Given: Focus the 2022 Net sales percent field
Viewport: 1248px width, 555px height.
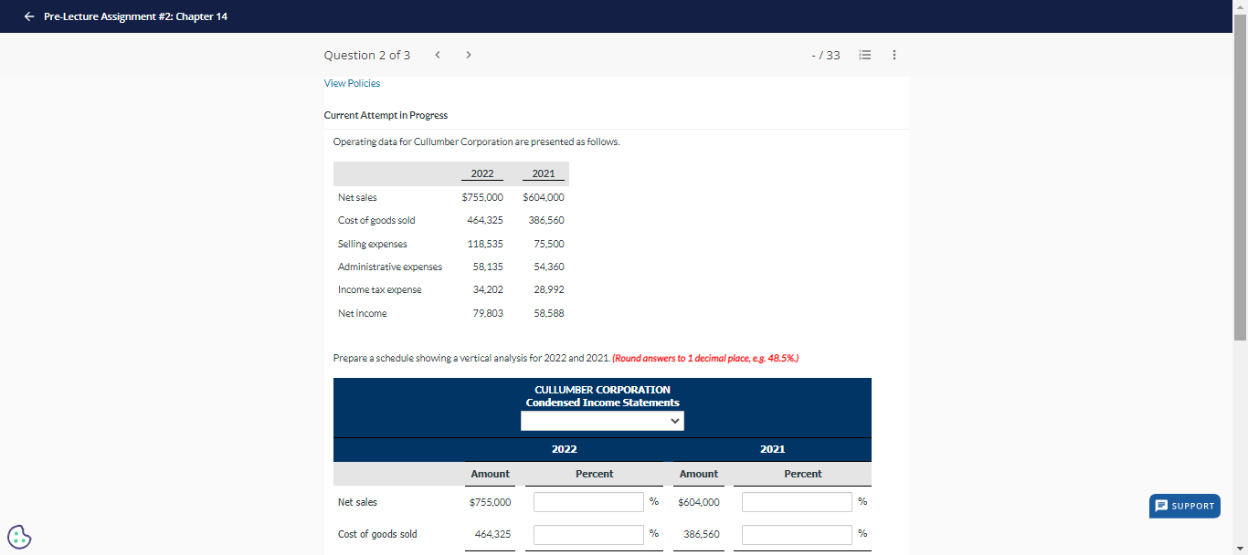Looking at the screenshot, I should pyautogui.click(x=588, y=501).
